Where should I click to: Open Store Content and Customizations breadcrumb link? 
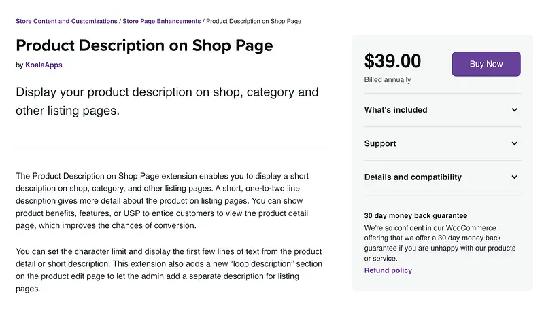pos(67,21)
